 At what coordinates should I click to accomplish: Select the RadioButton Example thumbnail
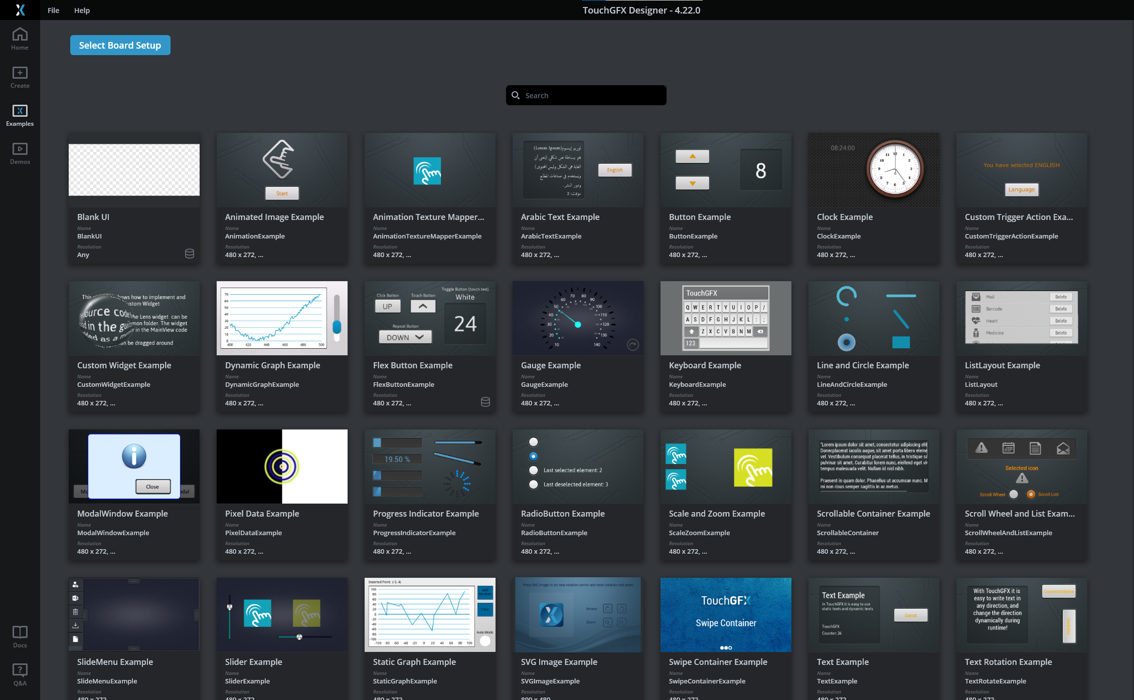click(578, 466)
